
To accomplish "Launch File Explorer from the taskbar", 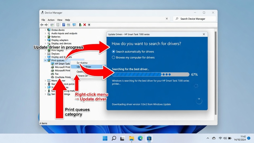I will click(x=131, y=138).
